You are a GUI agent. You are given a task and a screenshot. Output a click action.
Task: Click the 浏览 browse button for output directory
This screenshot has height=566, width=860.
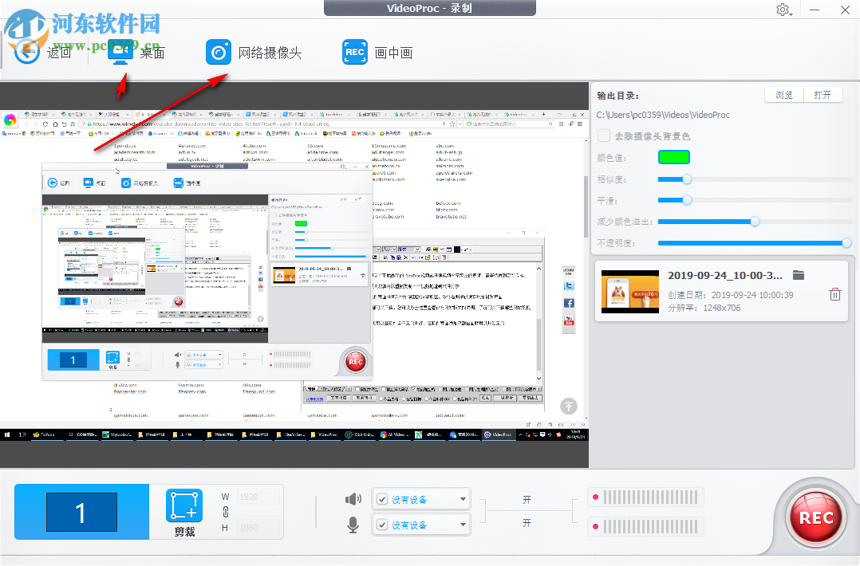[783, 94]
